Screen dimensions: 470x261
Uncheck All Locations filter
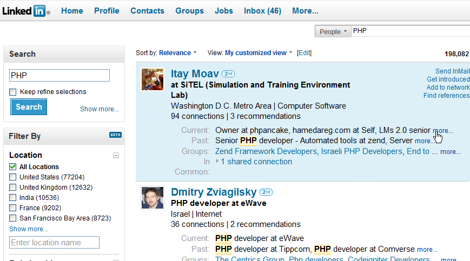12,167
